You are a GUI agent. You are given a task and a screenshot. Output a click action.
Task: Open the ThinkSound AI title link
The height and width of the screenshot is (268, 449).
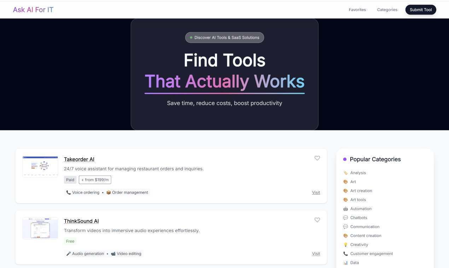tap(81, 221)
